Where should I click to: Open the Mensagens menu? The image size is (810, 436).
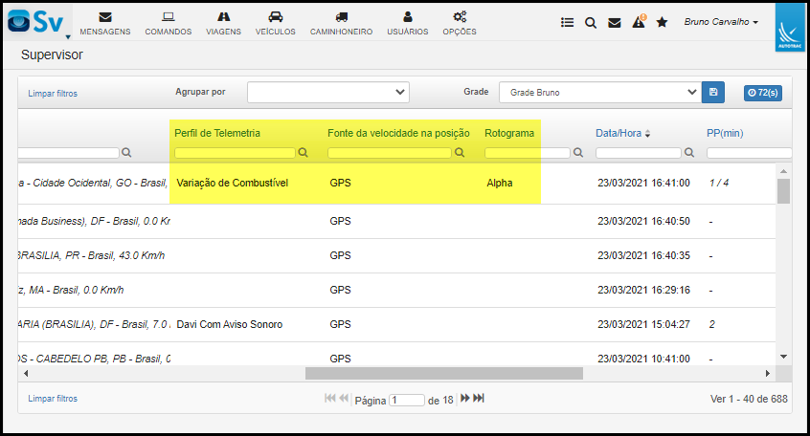pos(105,24)
